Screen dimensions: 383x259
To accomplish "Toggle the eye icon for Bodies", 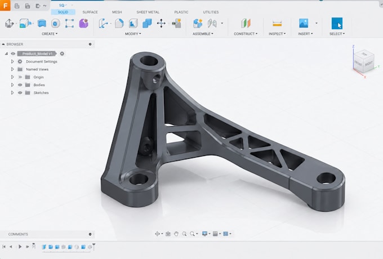I will pyautogui.click(x=20, y=85).
